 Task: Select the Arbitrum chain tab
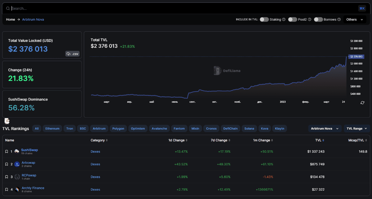[x=99, y=129]
